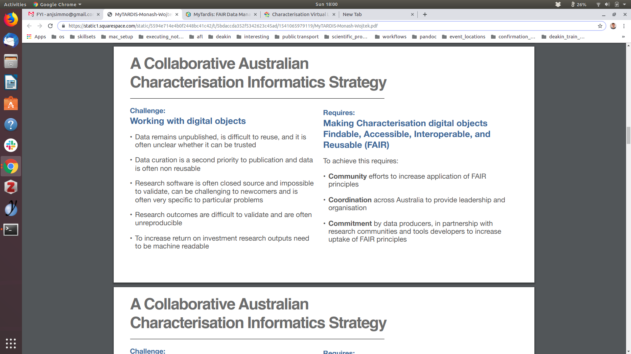
Task: Click the Activities overview button
Action: click(x=15, y=4)
